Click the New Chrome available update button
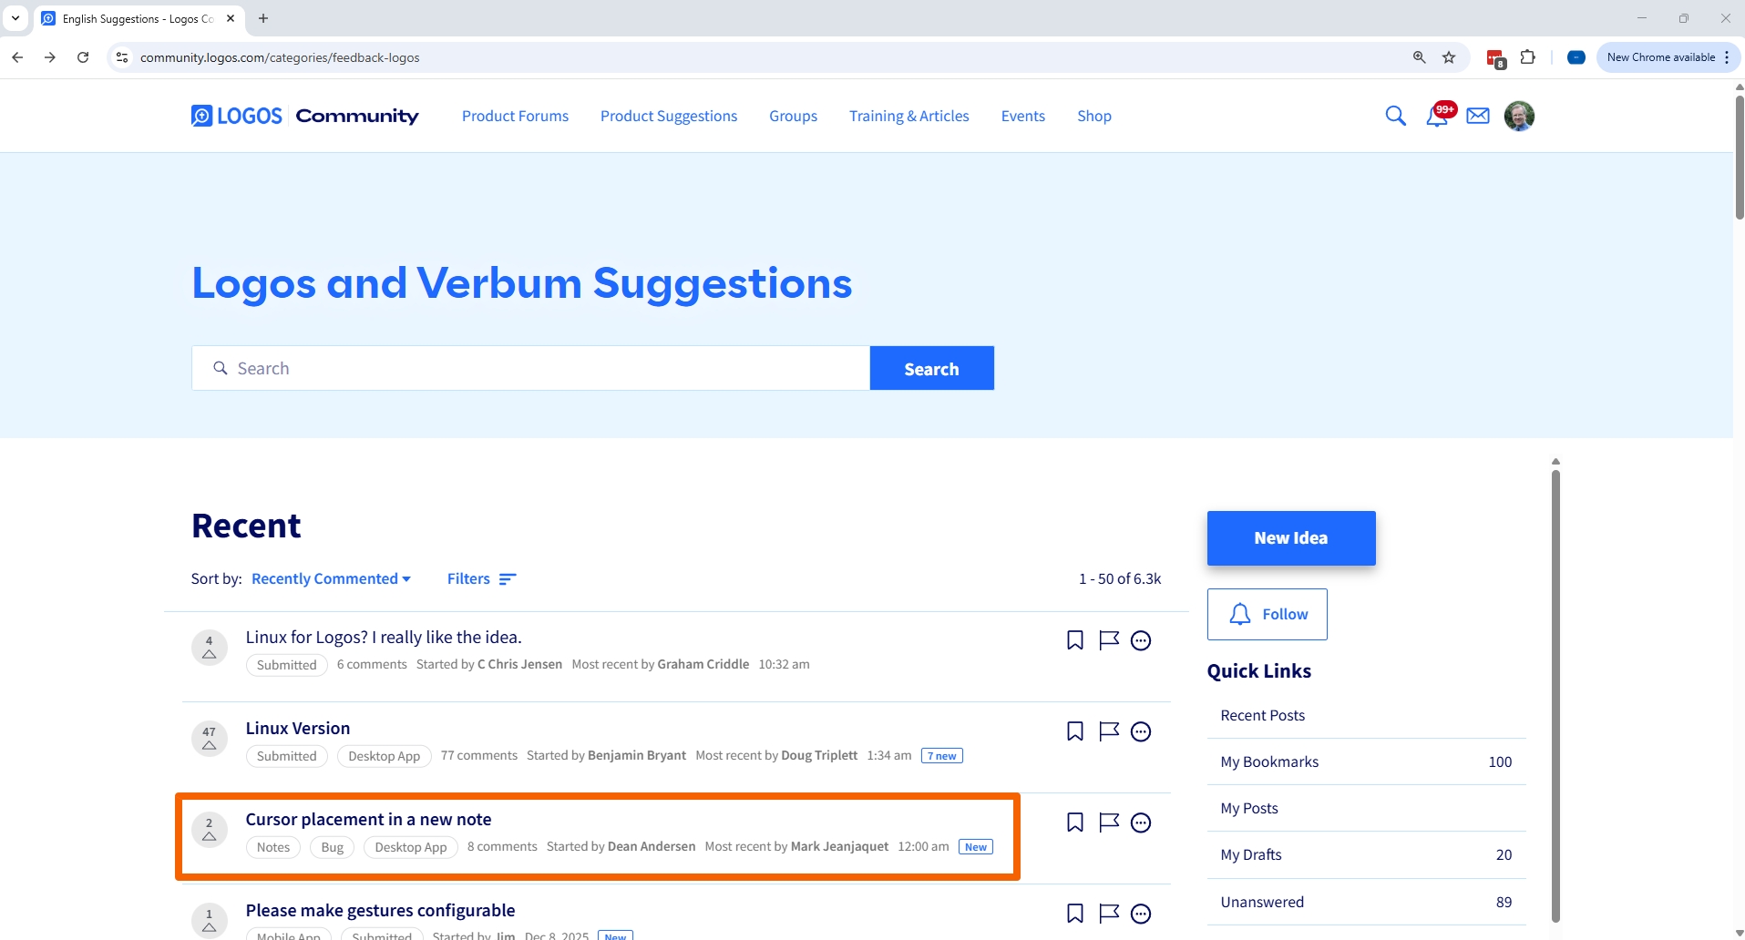This screenshot has width=1745, height=940. click(x=1668, y=57)
